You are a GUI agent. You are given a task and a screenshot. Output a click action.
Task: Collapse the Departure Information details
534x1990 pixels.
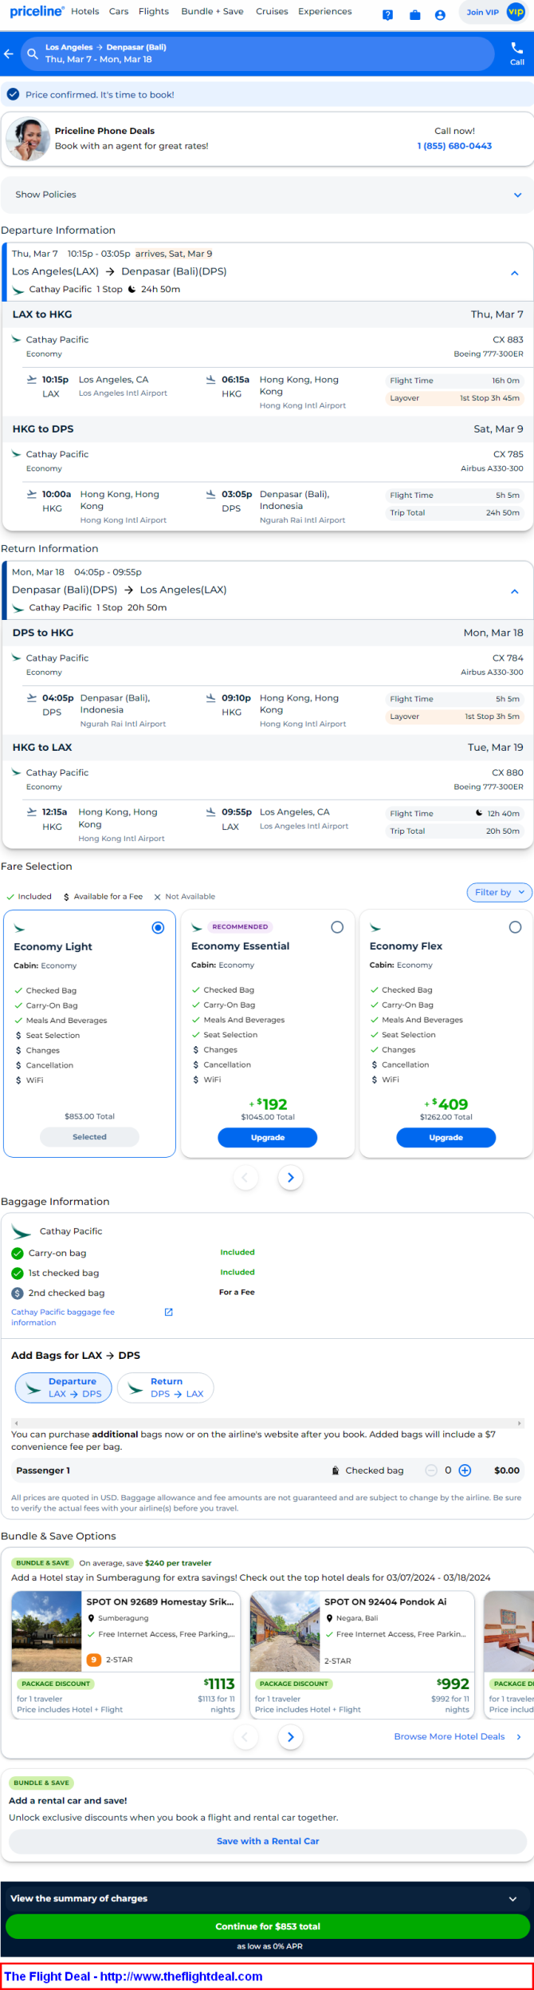point(515,273)
